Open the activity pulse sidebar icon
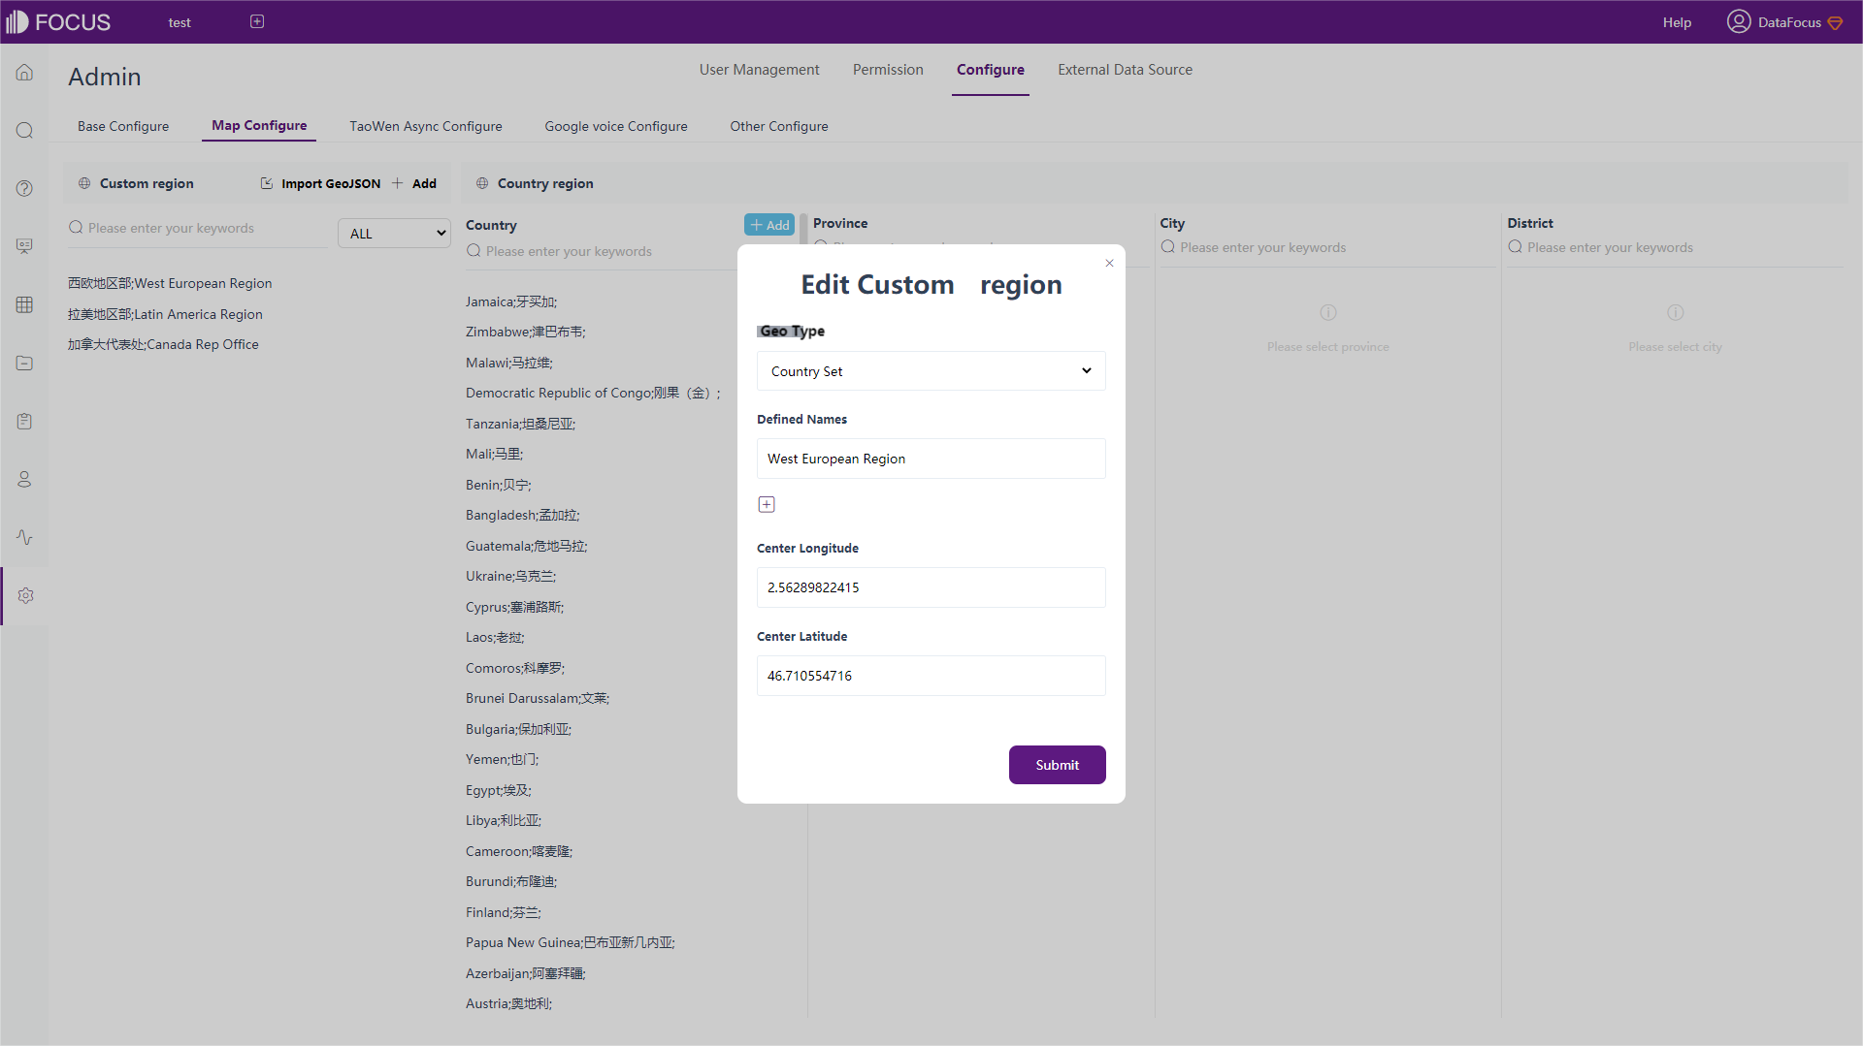Viewport: 1863px width, 1046px height. tap(24, 537)
